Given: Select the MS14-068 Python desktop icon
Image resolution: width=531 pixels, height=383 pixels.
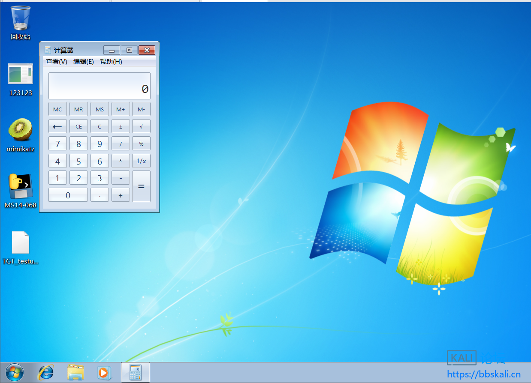Looking at the screenshot, I should click(21, 186).
